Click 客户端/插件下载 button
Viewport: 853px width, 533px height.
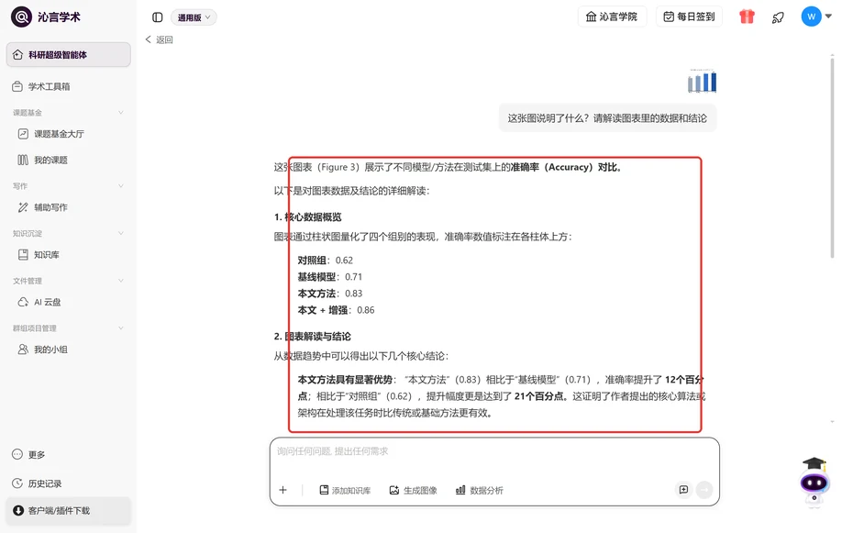69,511
